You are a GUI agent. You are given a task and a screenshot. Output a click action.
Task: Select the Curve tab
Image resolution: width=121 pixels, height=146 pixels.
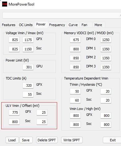pos(73,25)
